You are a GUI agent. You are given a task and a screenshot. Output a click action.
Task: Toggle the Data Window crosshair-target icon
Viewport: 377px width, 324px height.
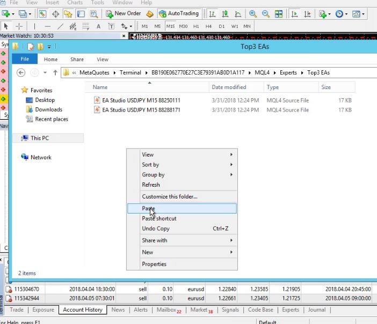point(55,14)
